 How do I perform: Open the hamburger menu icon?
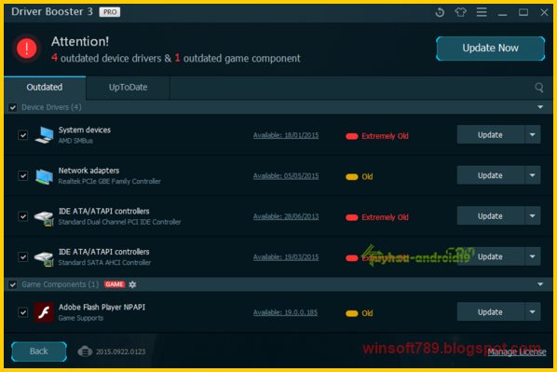[482, 12]
